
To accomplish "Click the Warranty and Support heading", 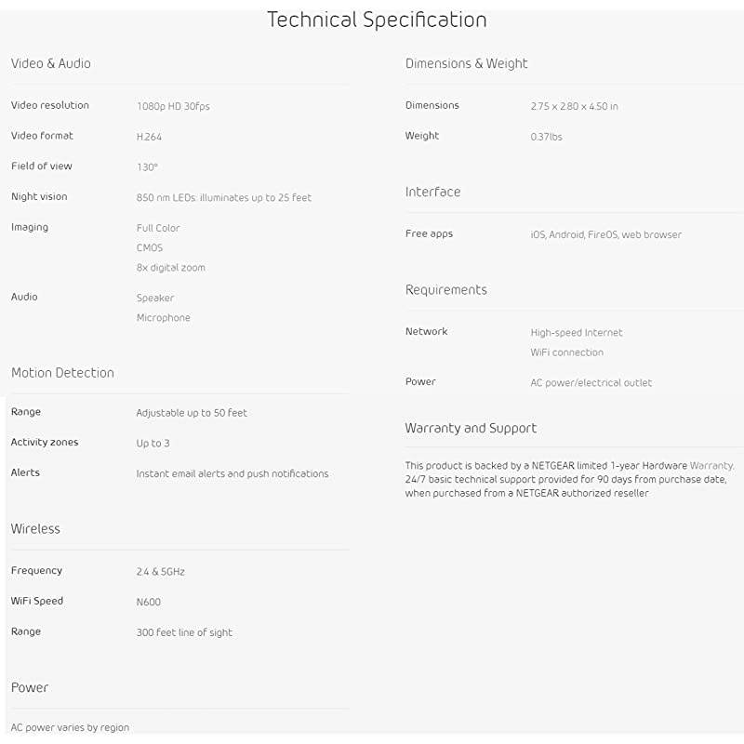I will tap(471, 428).
